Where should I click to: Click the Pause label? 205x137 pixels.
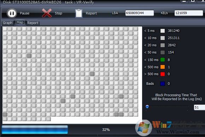click(x=25, y=13)
